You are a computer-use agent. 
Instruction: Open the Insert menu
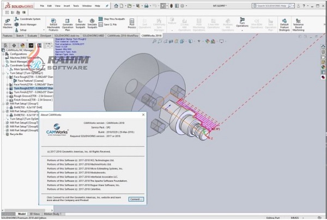[66, 6]
